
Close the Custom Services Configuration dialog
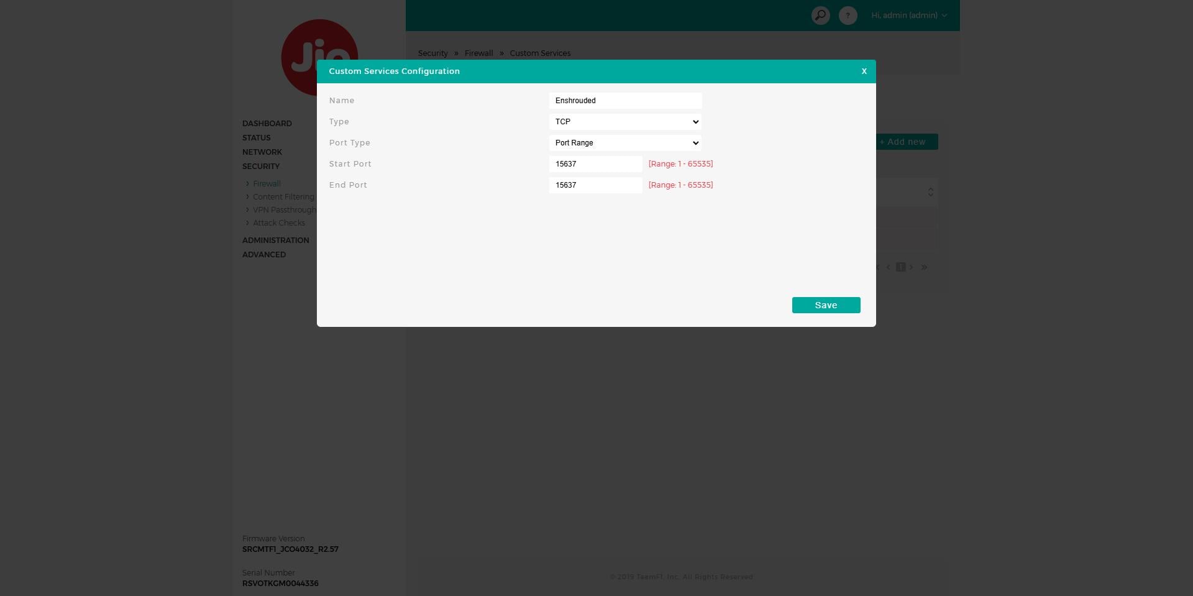coord(864,71)
